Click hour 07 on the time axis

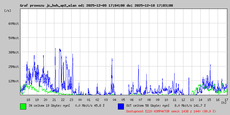click(140, 100)
